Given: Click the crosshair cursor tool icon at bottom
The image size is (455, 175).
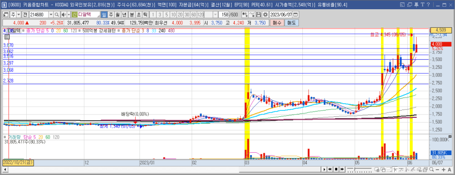Looking at the screenshot, I should [x=395, y=169].
